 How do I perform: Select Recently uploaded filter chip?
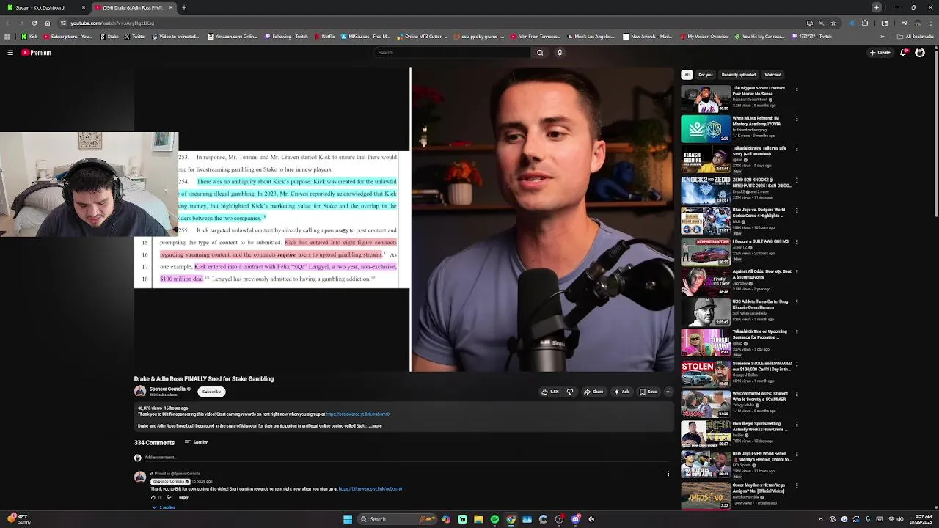[739, 75]
